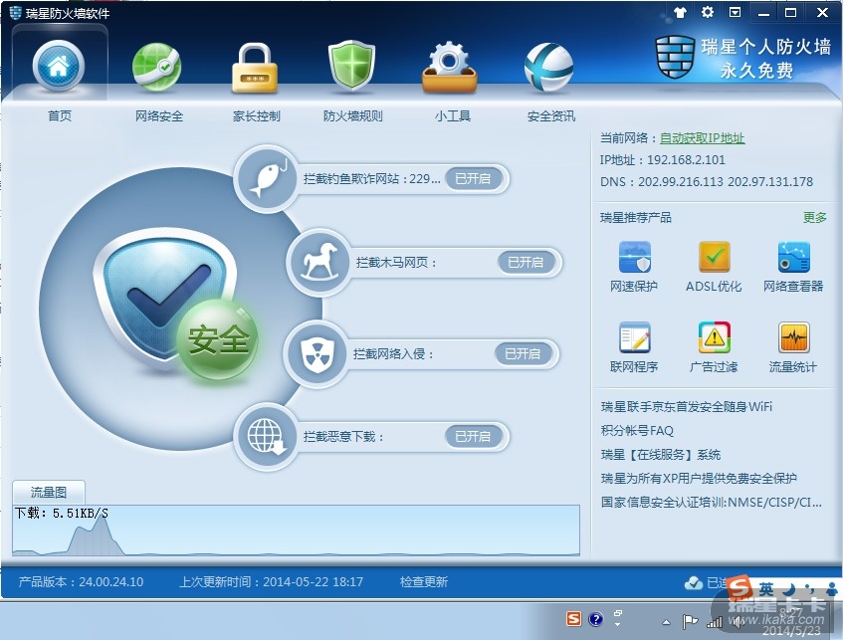Launch ADSL优化 product icon

click(714, 257)
